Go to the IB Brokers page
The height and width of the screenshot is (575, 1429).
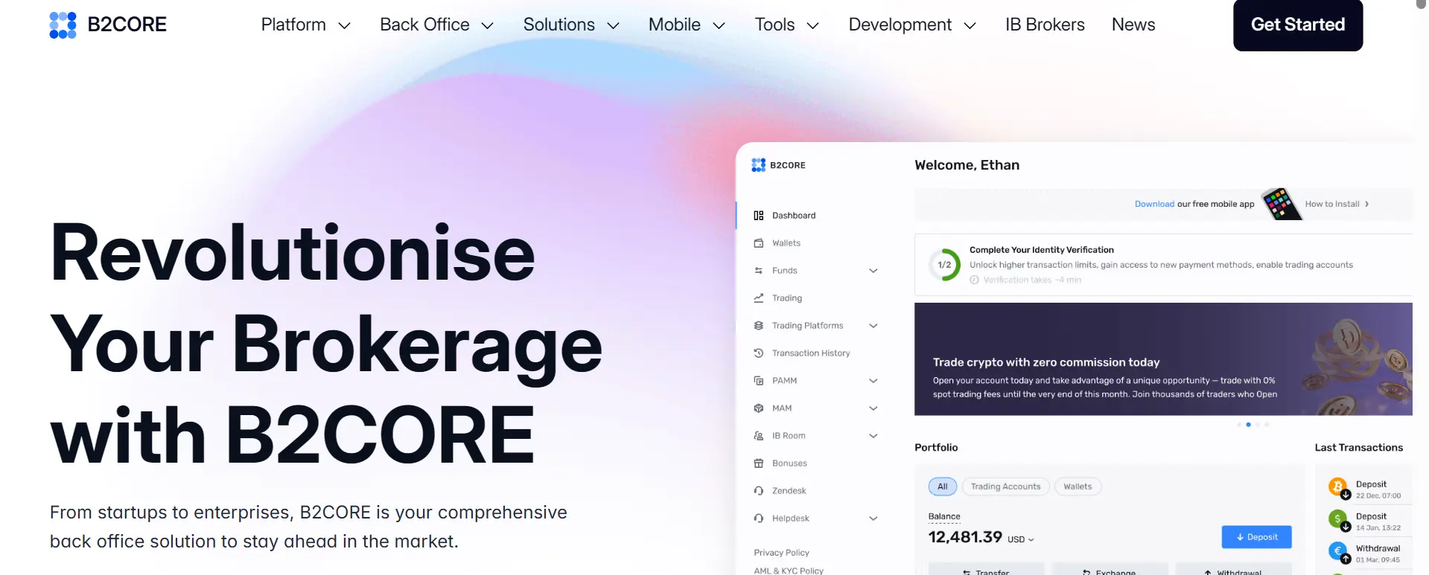(x=1045, y=25)
